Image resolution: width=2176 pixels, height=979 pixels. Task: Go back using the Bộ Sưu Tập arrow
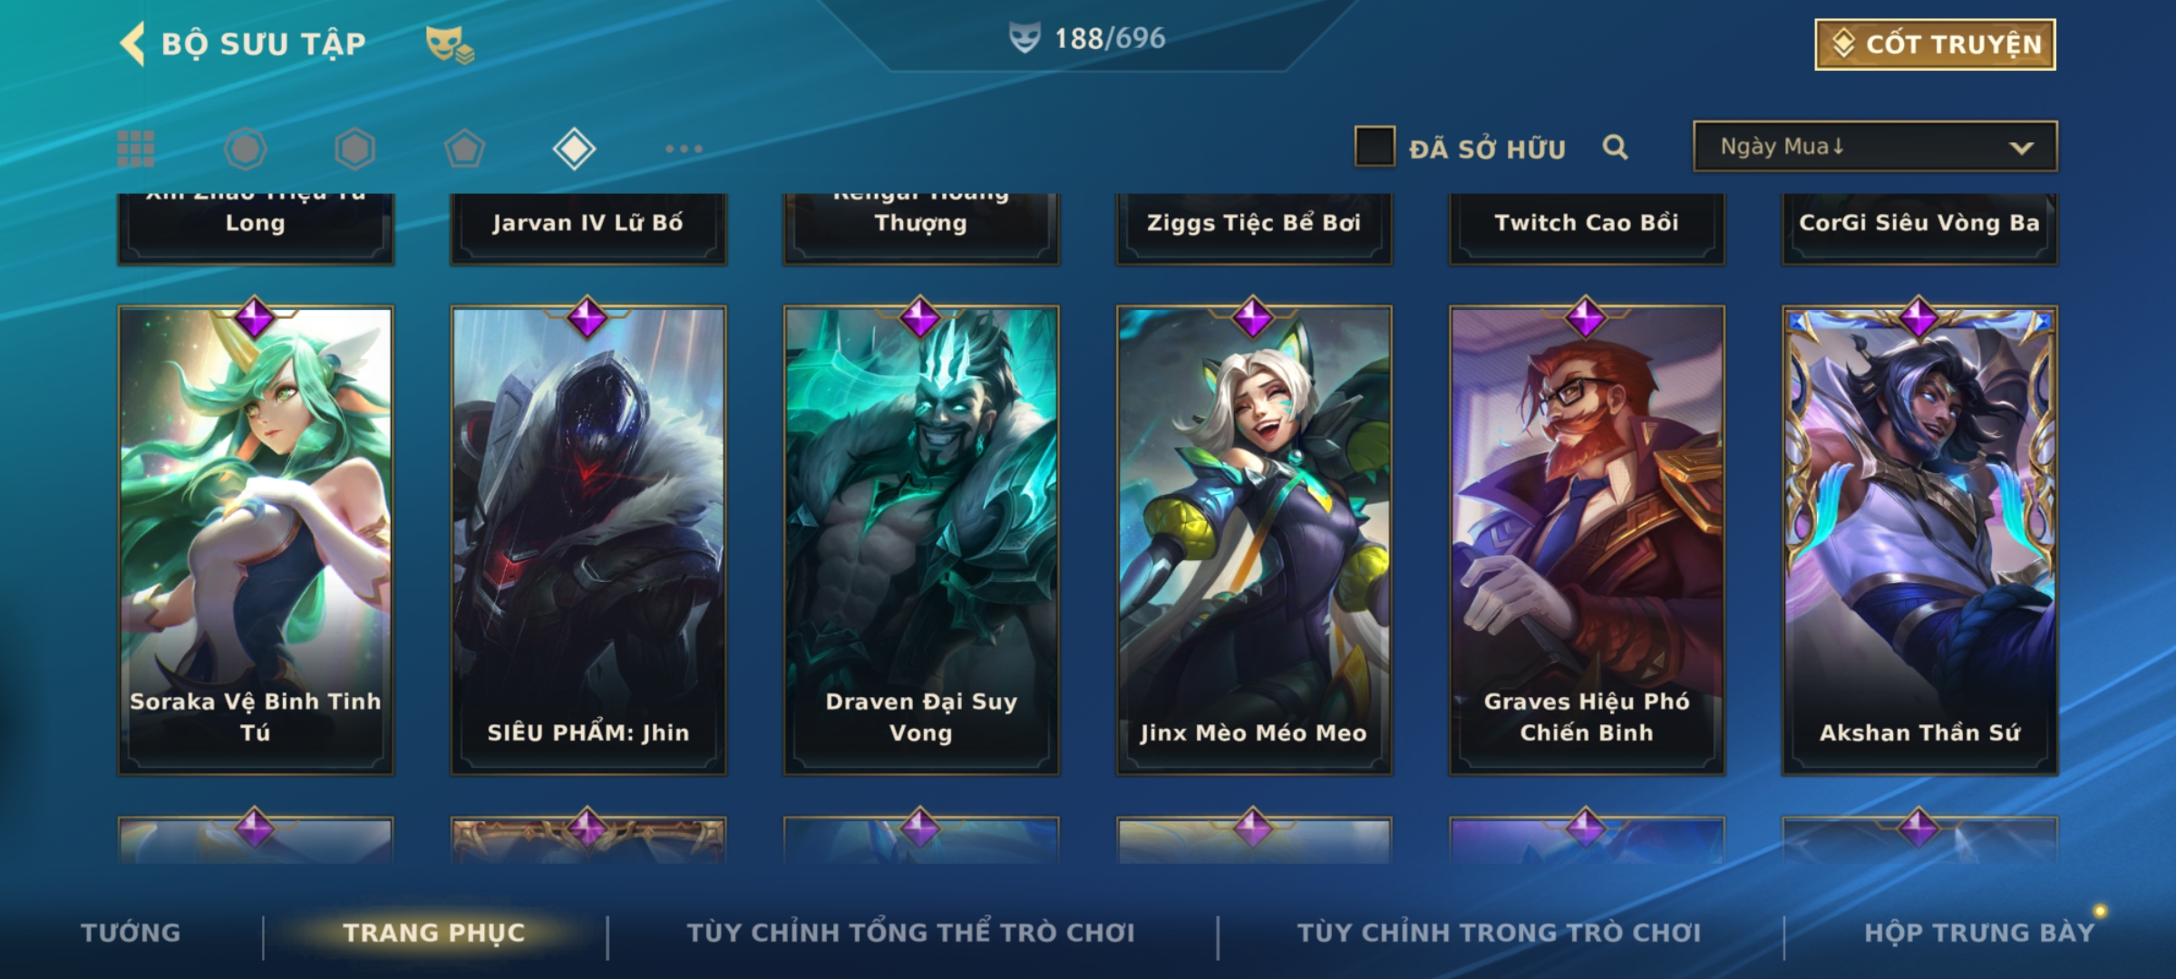tap(132, 44)
